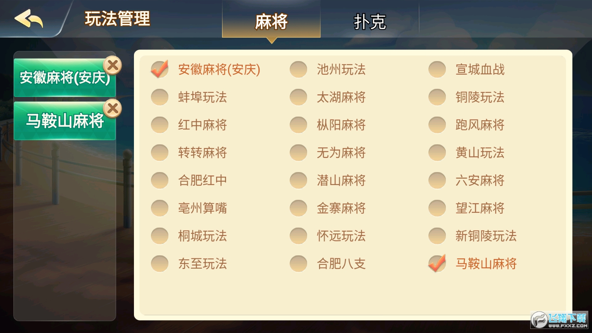
Task: Enable the 池州玩法 option
Action: click(x=299, y=69)
